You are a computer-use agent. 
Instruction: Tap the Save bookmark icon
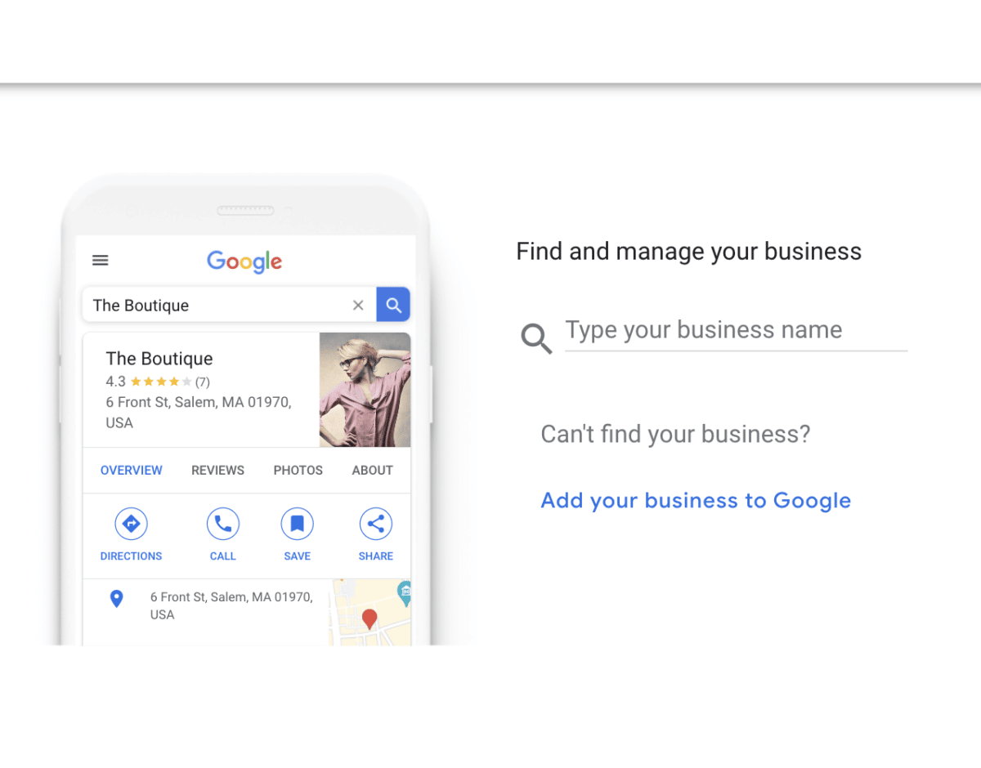298,524
